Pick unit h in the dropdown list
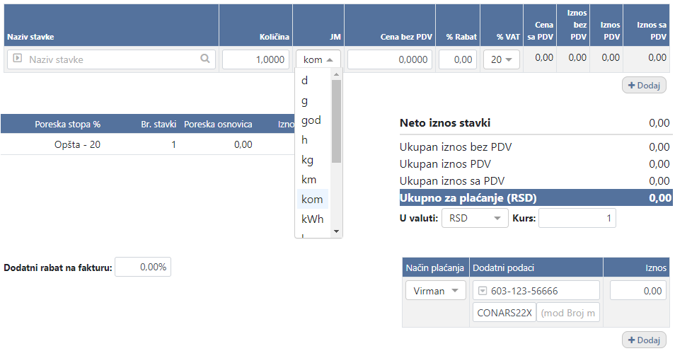This screenshot has width=675, height=351. point(313,140)
